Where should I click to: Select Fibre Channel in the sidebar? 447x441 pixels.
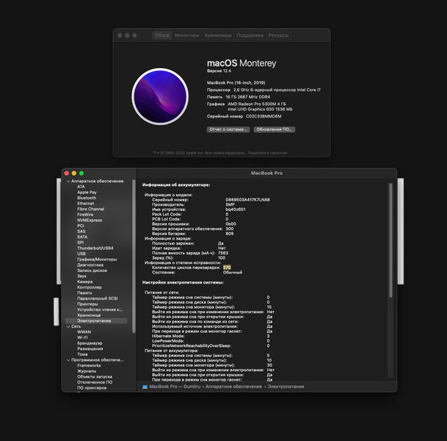click(x=91, y=209)
